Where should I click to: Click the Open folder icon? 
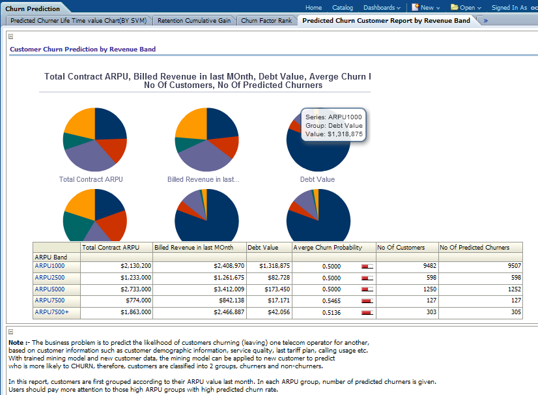coord(454,7)
